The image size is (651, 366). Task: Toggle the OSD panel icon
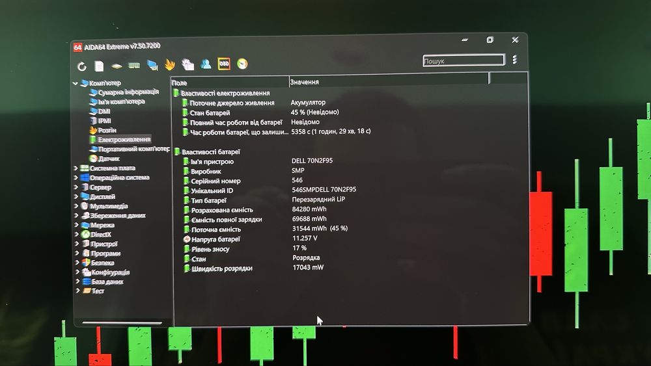[224, 64]
